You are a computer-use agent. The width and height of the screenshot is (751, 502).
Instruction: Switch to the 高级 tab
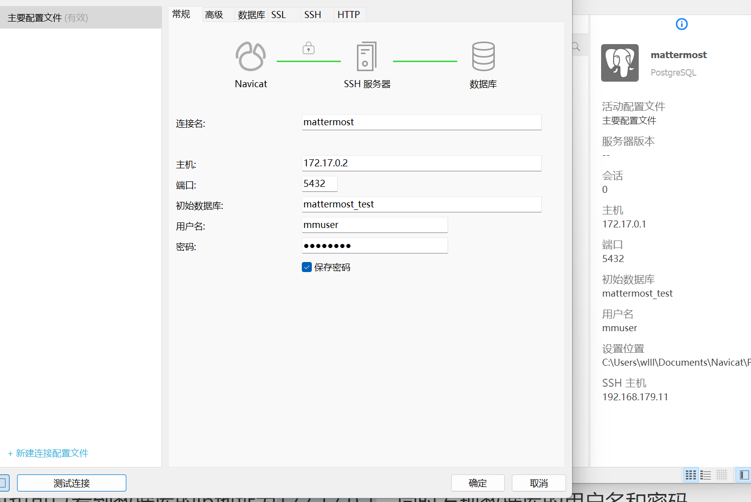click(214, 15)
